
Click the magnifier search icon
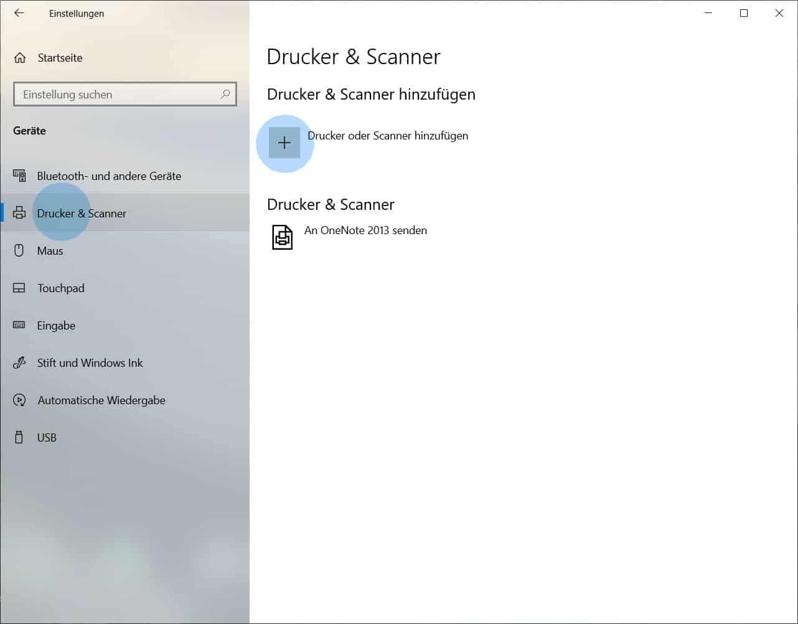click(x=225, y=94)
